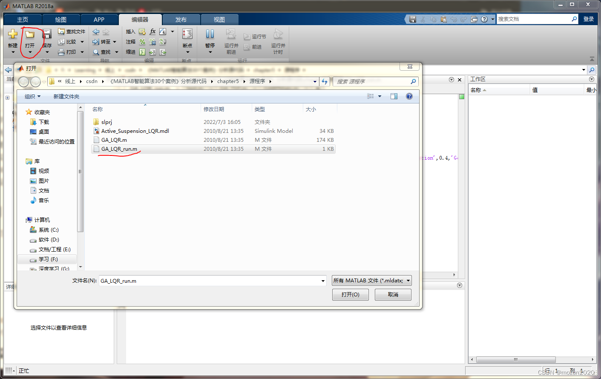The image size is (601, 379).
Task: Open the 组织 (Organize) dropdown in dialog
Action: pyautogui.click(x=33, y=97)
